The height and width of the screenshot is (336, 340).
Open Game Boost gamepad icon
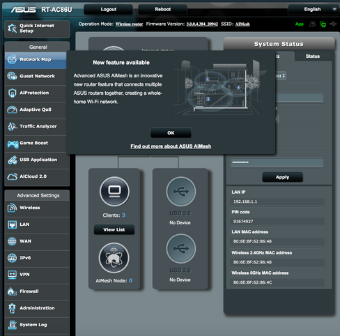13,144
